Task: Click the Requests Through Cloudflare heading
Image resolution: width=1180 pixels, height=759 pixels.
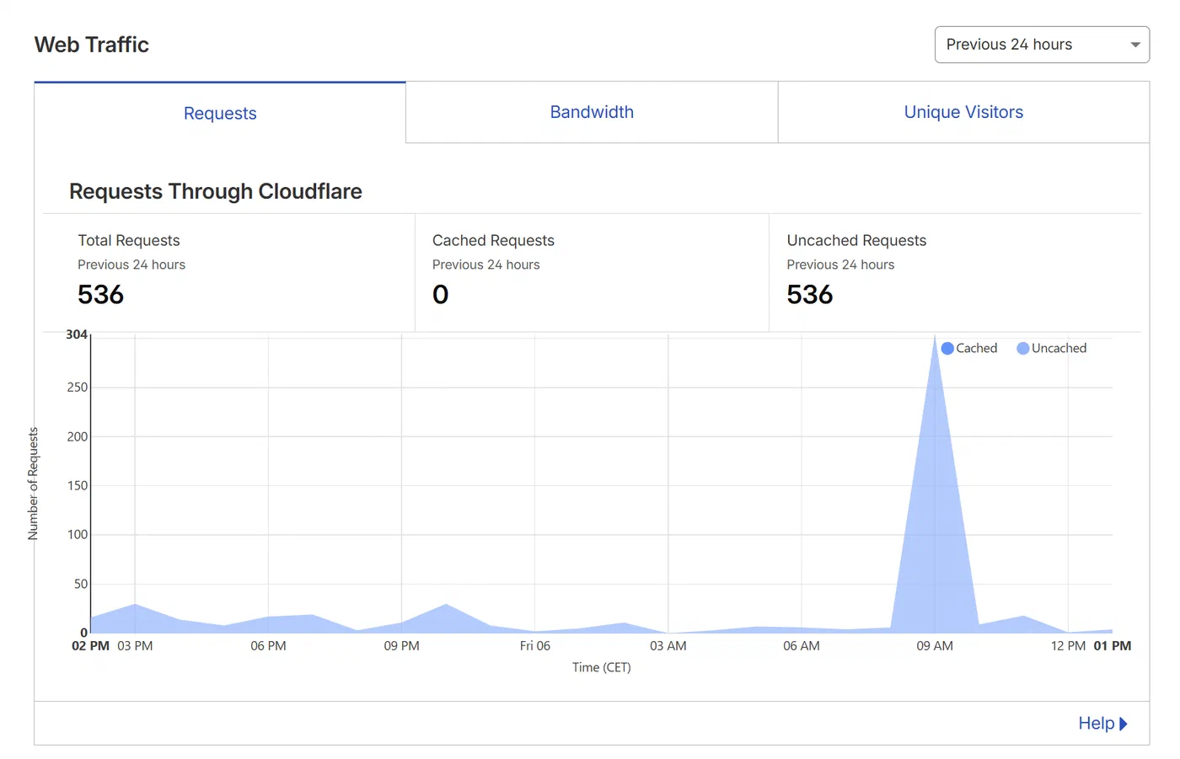Action: (x=216, y=191)
